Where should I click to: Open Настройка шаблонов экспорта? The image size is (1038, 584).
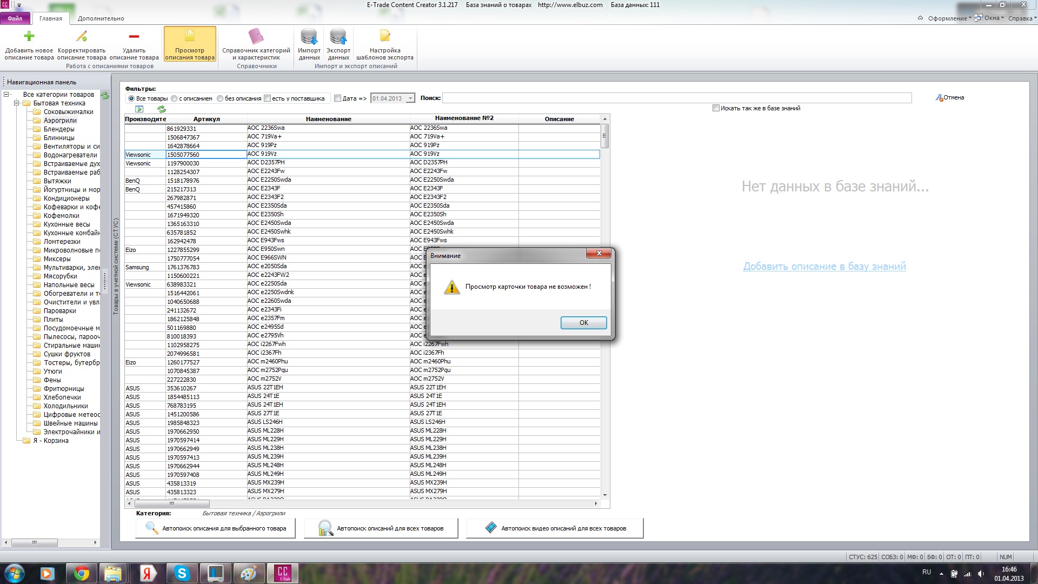pyautogui.click(x=385, y=44)
